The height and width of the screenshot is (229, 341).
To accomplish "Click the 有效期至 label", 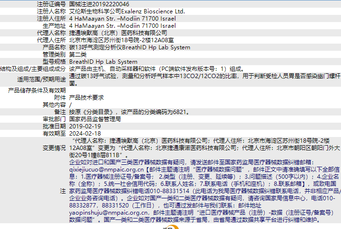I will coord(54,133).
